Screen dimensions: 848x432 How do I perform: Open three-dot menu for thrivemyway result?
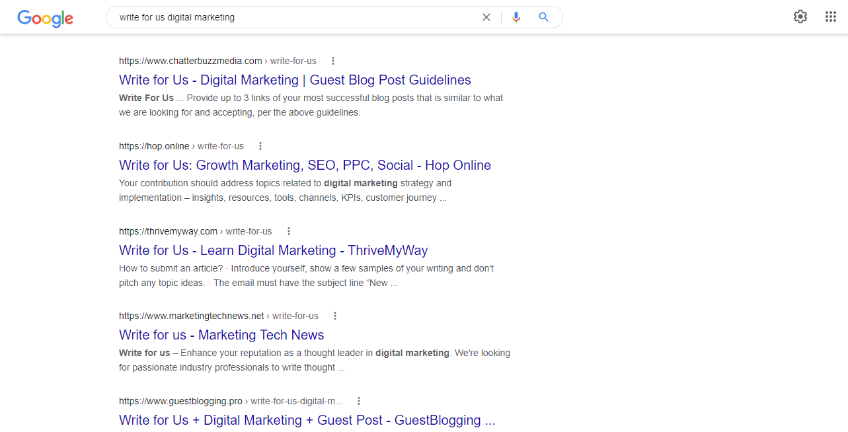click(289, 231)
